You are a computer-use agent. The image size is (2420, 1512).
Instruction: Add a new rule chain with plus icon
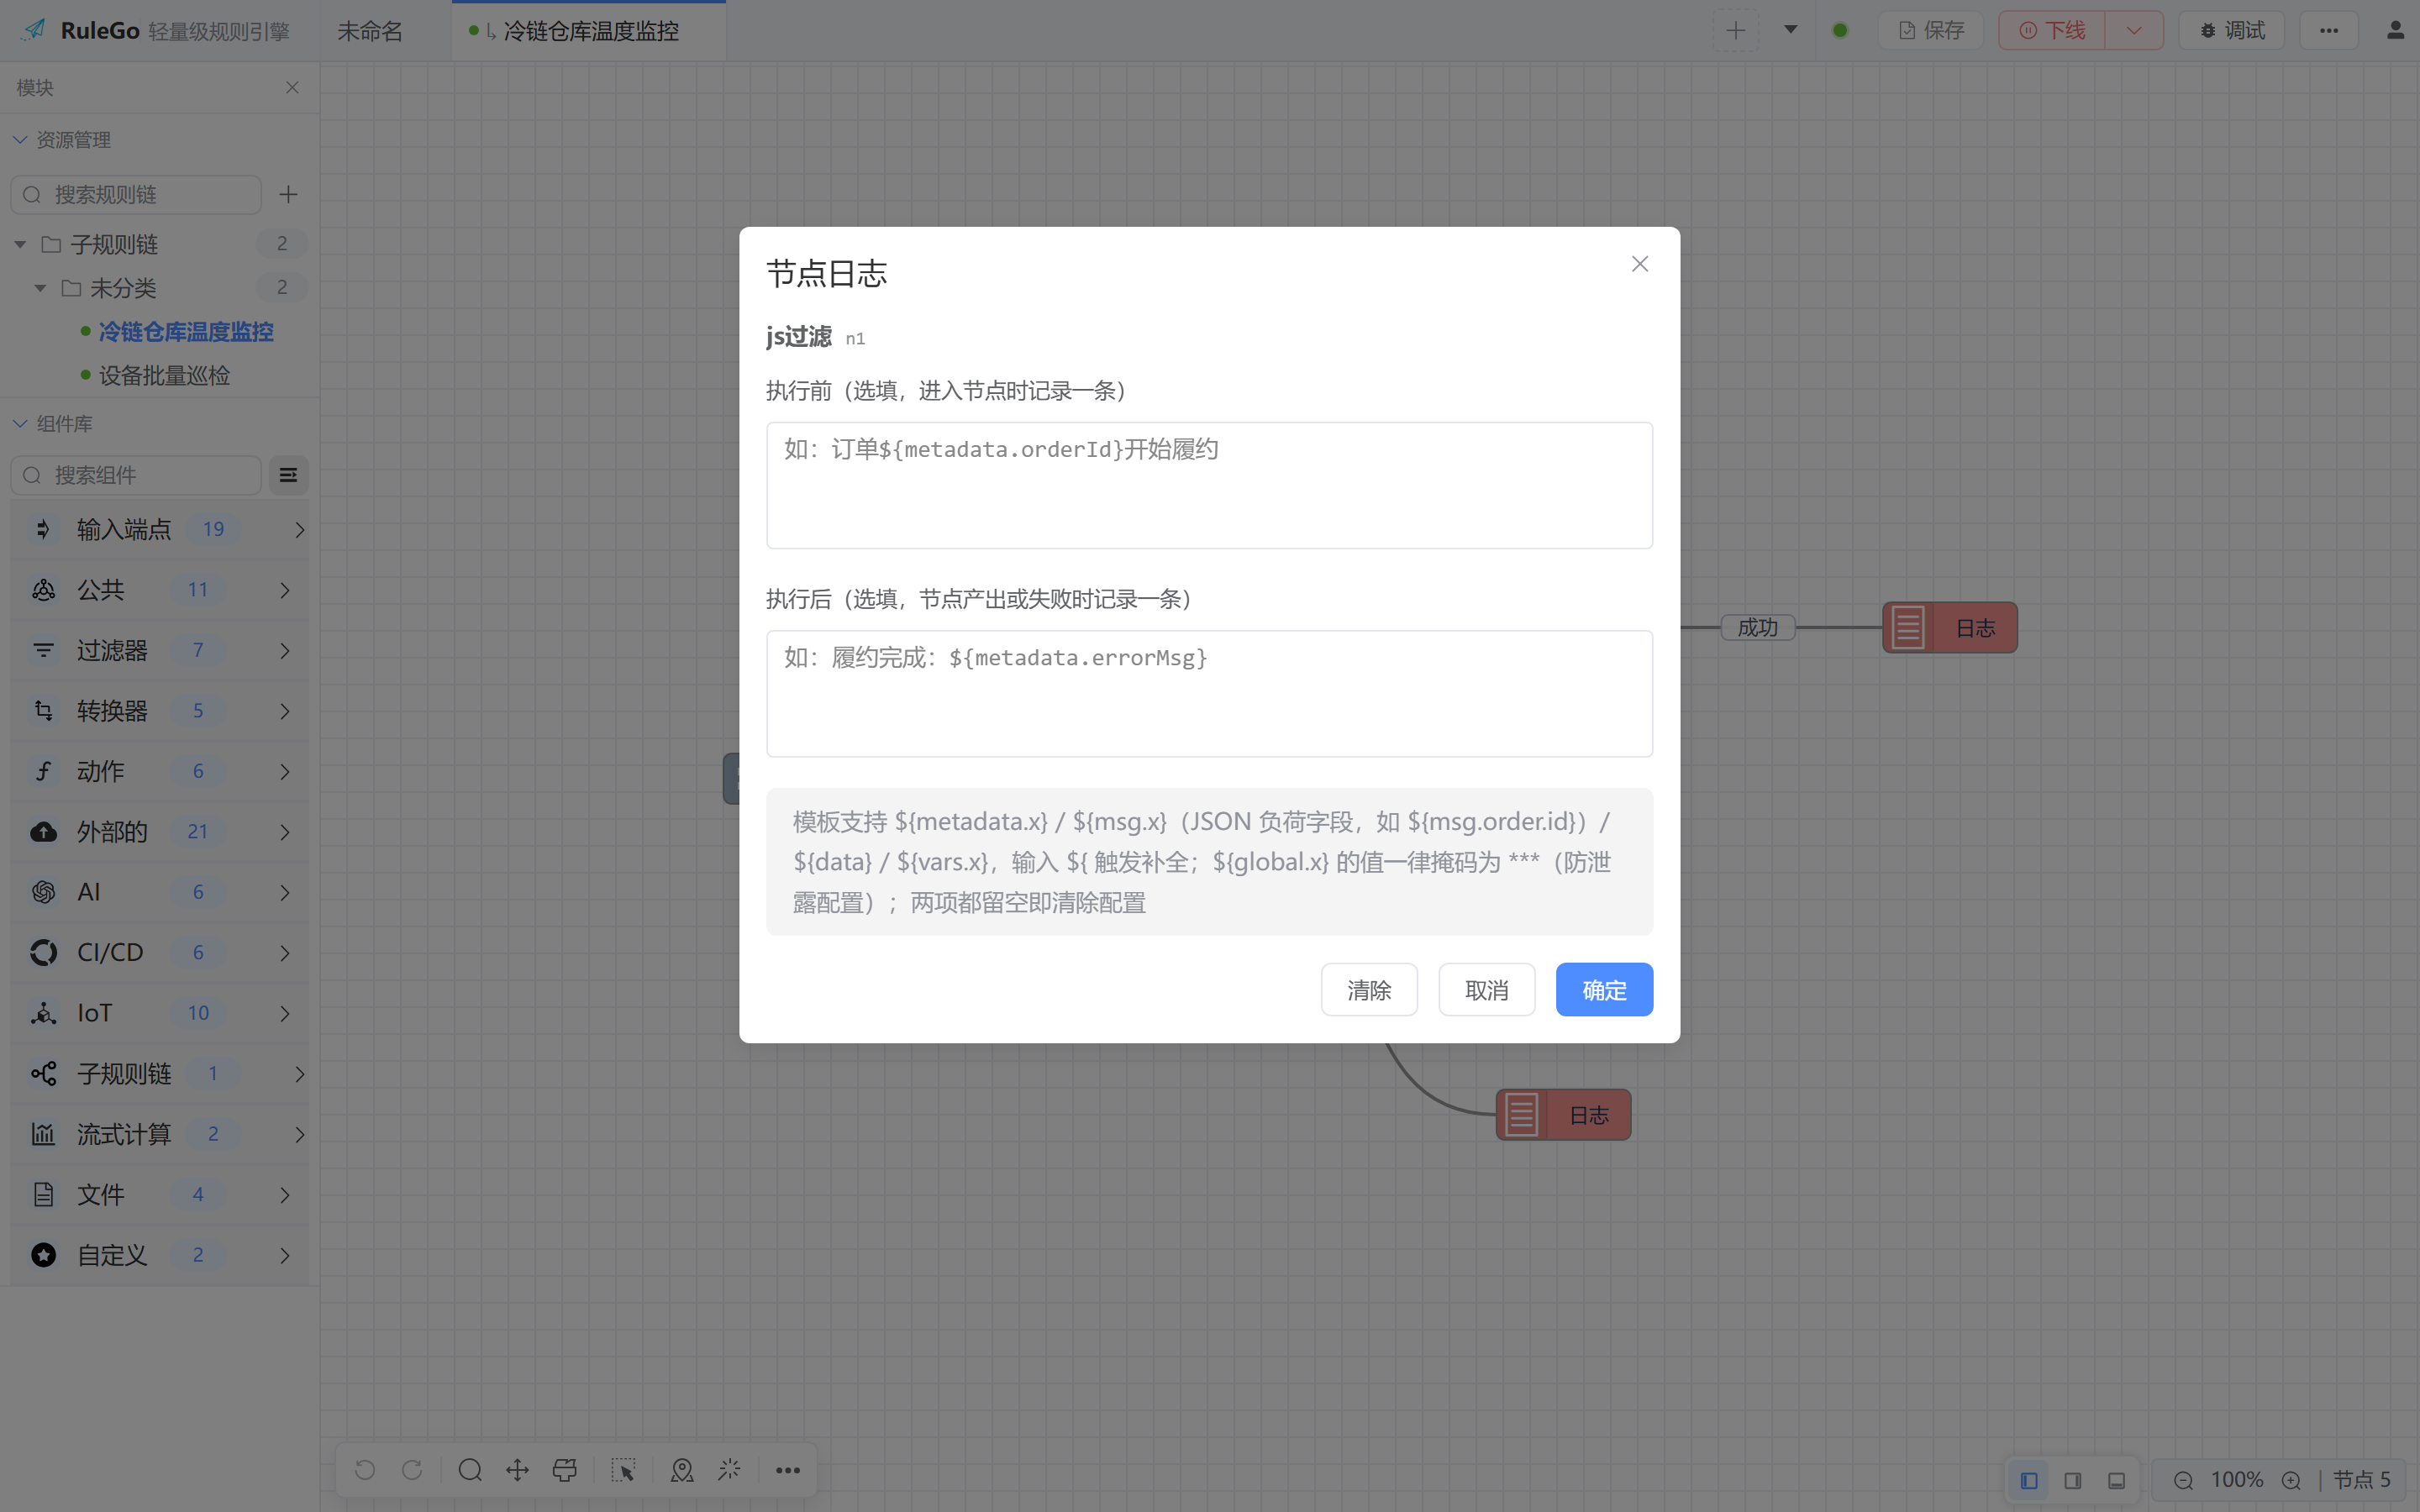coord(288,194)
